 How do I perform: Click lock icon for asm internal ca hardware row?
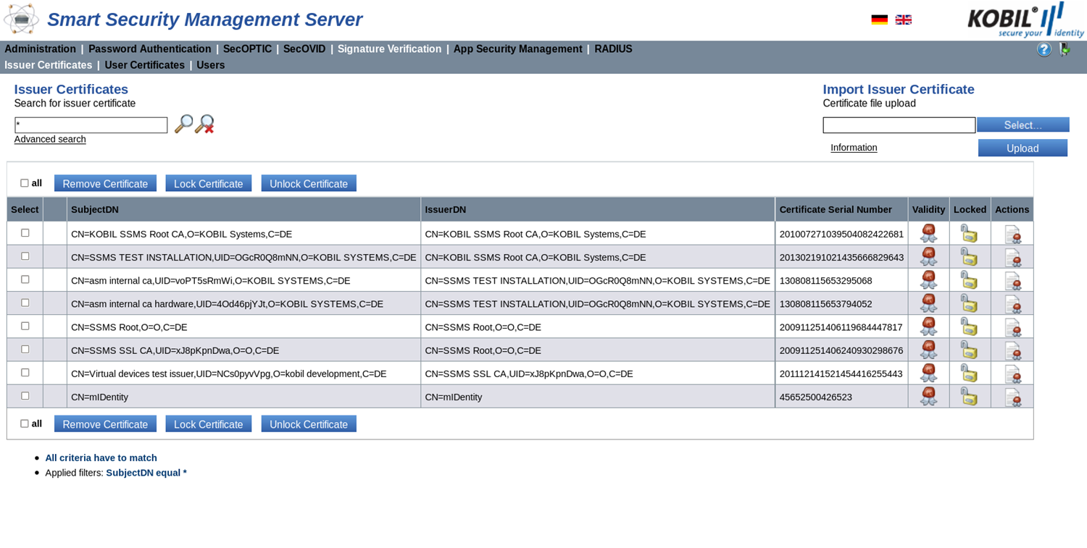(x=969, y=303)
